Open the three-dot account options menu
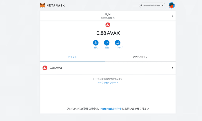Image resolution: width=202 pixels, height=121 pixels. coord(173,16)
